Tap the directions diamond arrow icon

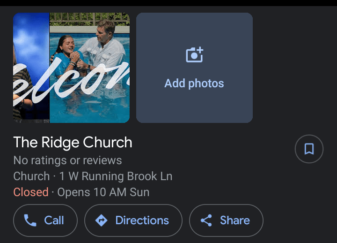pyautogui.click(x=101, y=220)
